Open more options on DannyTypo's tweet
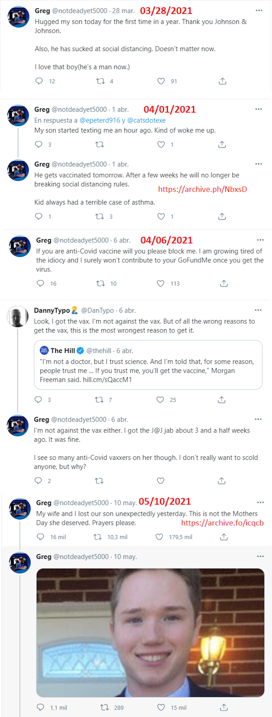The image size is (272, 717). pyautogui.click(x=258, y=310)
